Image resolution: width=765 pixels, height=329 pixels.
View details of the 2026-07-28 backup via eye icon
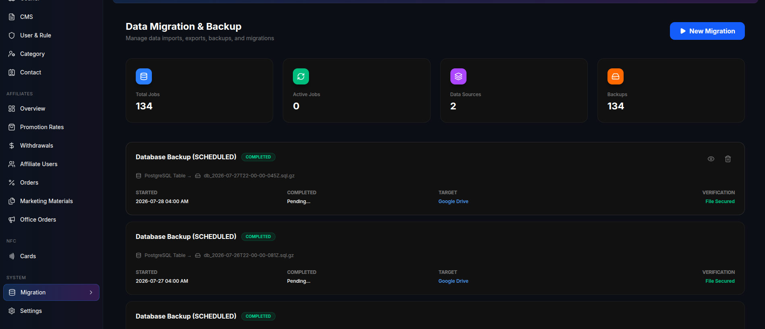click(711, 159)
